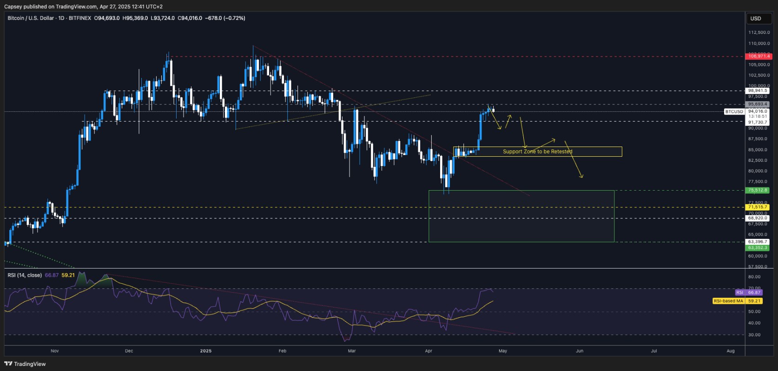Viewport: 778px width, 371px height.
Task: Click the Capsey published on TradingView.com header
Action: (x=83, y=6)
